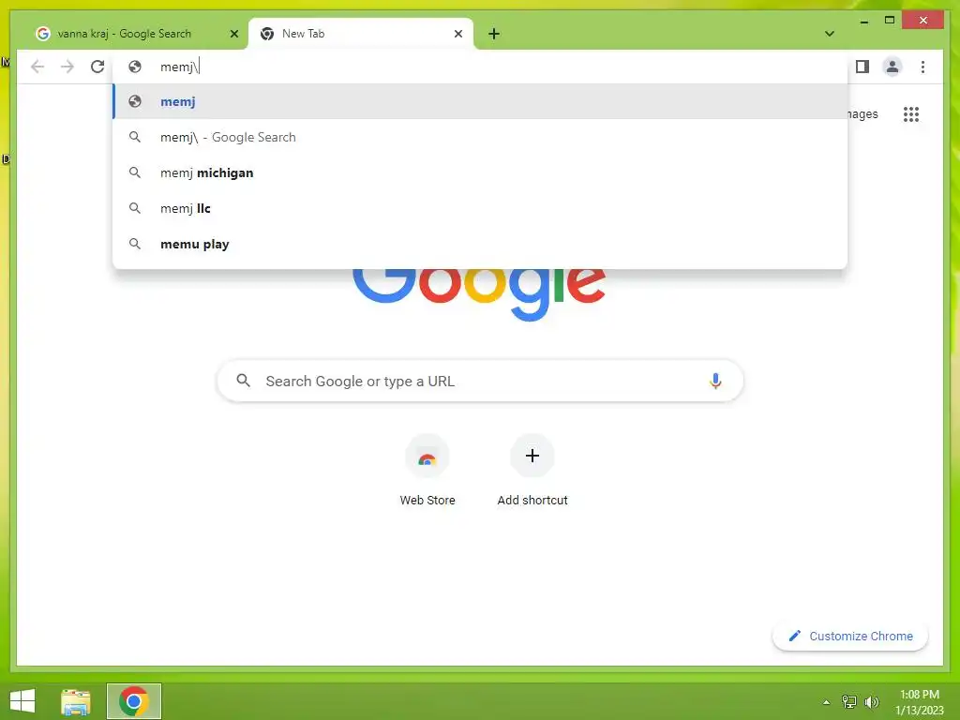Viewport: 960px width, 720px height.
Task: Open the Windows Start button
Action: tap(22, 701)
